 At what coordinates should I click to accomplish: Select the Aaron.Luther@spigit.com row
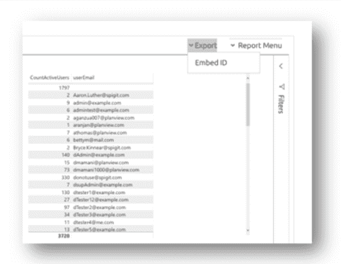91,95
